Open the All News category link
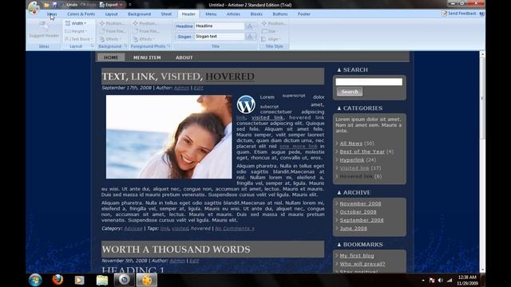The width and height of the screenshot is (511, 287). [x=351, y=143]
